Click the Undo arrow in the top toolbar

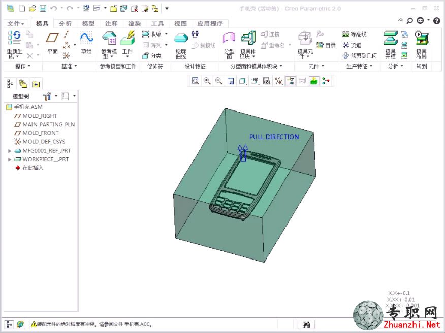[53, 8]
